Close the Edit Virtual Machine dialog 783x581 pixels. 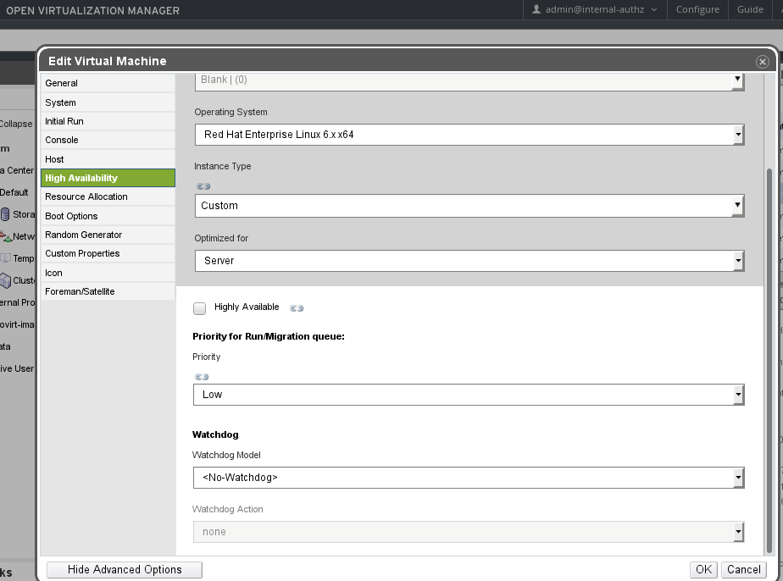762,62
